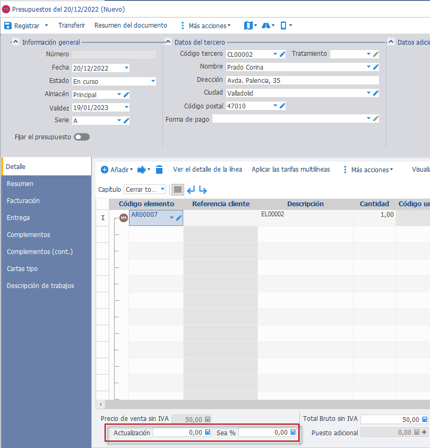This screenshot has height=448, width=430.
Task: Click the trash delete line icon
Action: (159, 170)
